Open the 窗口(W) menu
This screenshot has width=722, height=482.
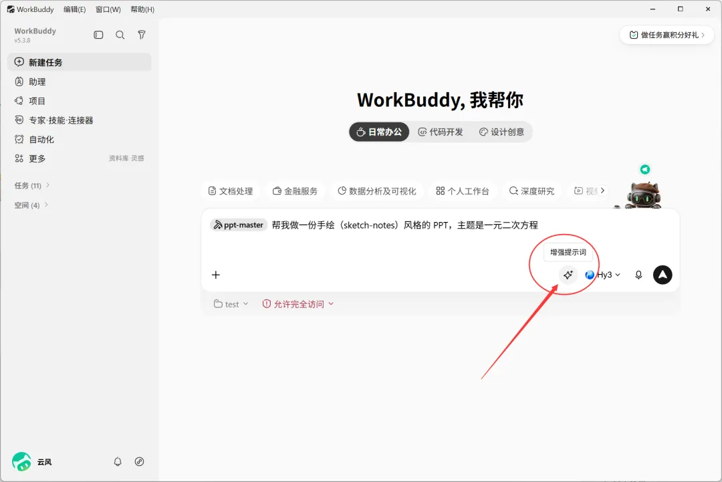(108, 9)
